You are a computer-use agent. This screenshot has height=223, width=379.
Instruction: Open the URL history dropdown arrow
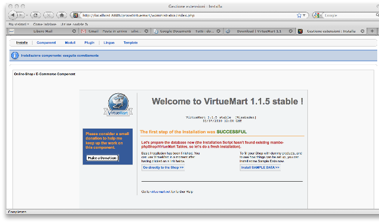click(304, 15)
